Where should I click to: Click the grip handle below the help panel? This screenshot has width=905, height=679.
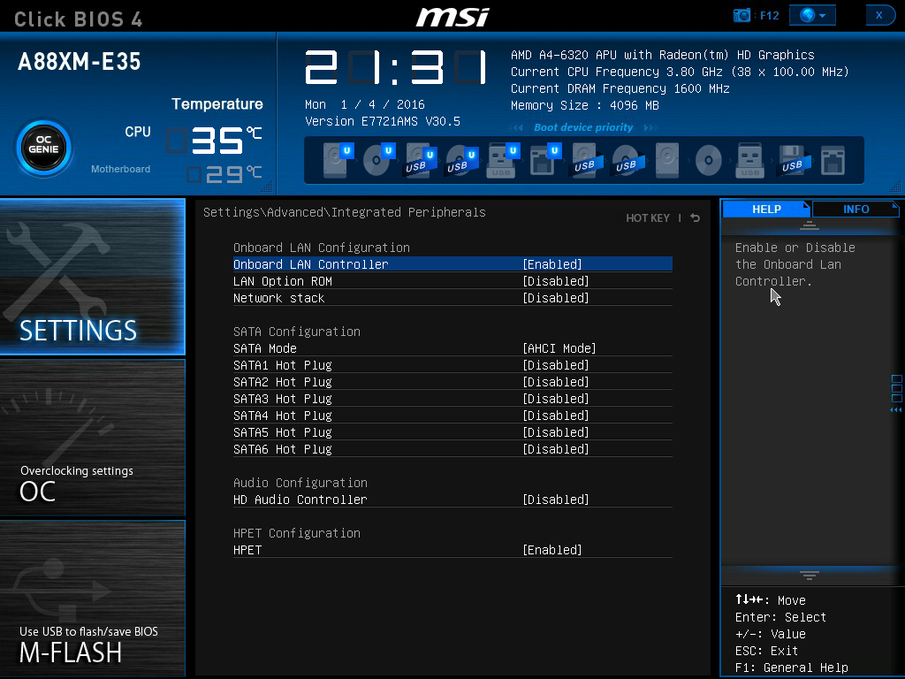click(810, 575)
